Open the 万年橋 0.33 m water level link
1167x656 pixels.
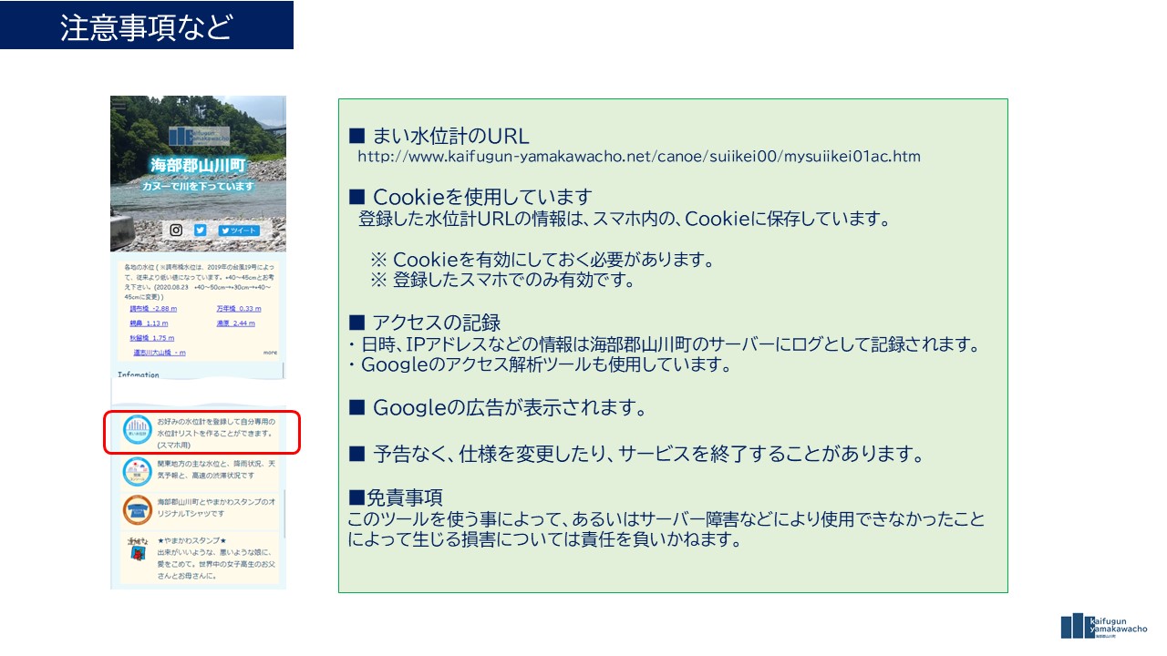[238, 309]
